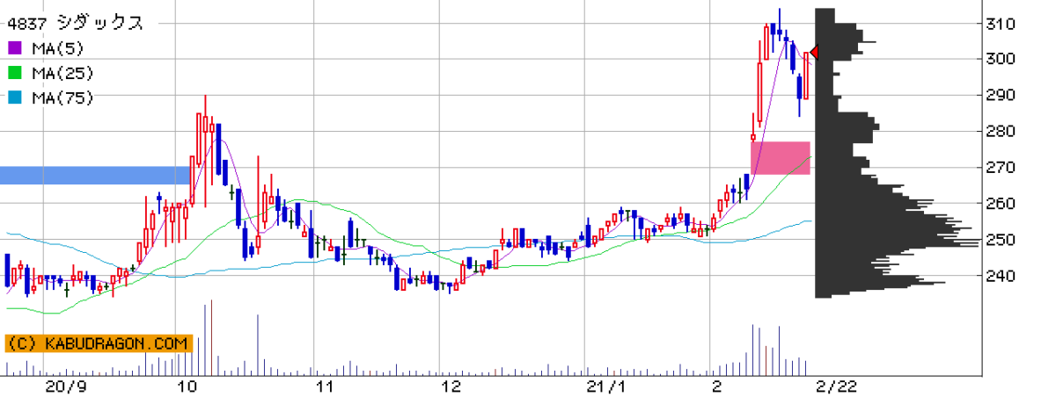This screenshot has width=1056, height=397.
Task: Click the pink gap zone rectangle
Action: 780,157
